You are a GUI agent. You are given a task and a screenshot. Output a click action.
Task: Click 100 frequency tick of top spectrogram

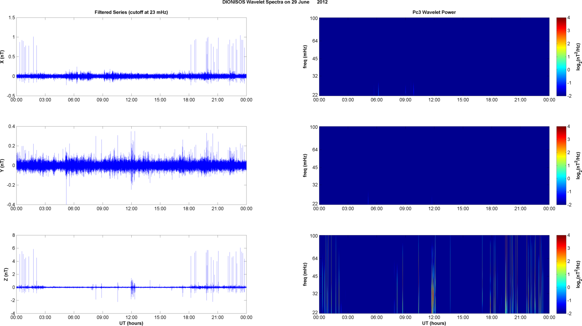click(314, 18)
